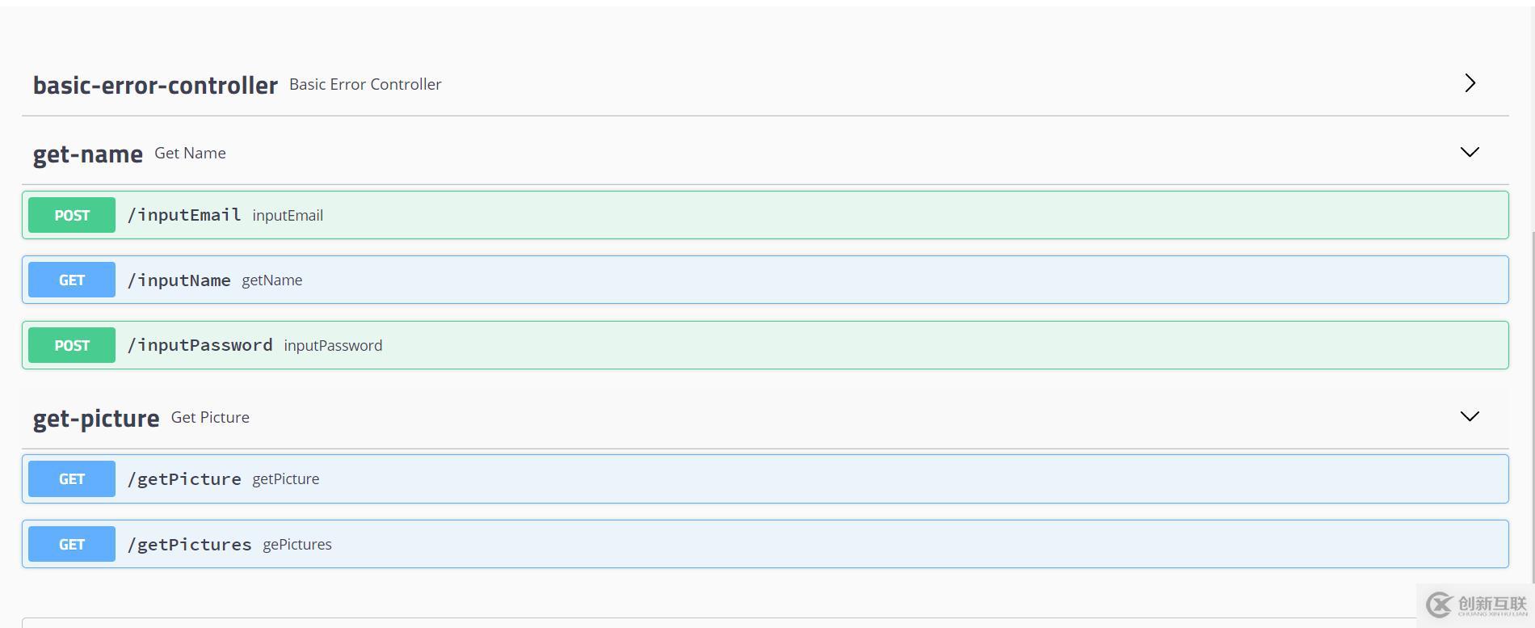Click the watermark logo in the corner

1476,605
